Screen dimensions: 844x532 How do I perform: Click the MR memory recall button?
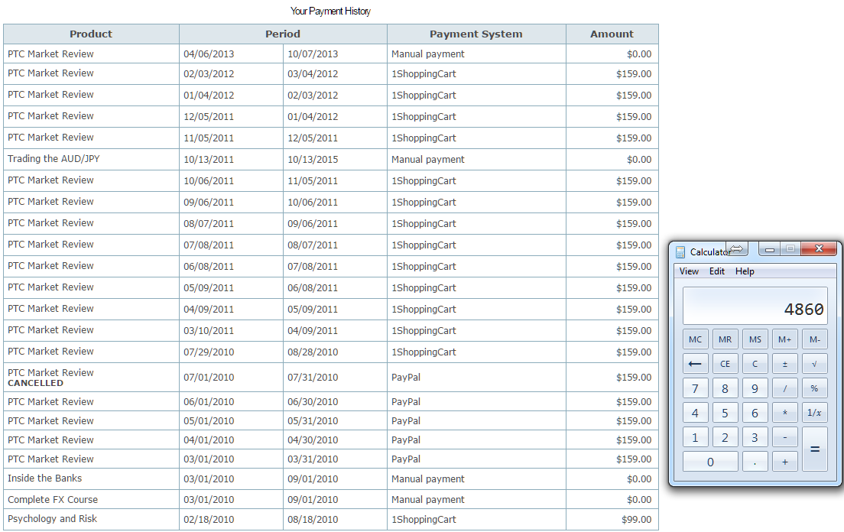(725, 339)
